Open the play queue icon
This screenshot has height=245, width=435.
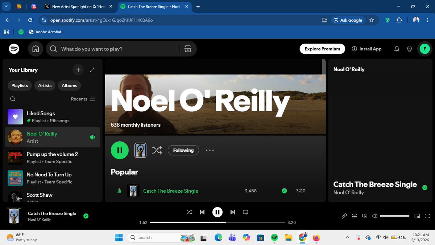click(355, 216)
